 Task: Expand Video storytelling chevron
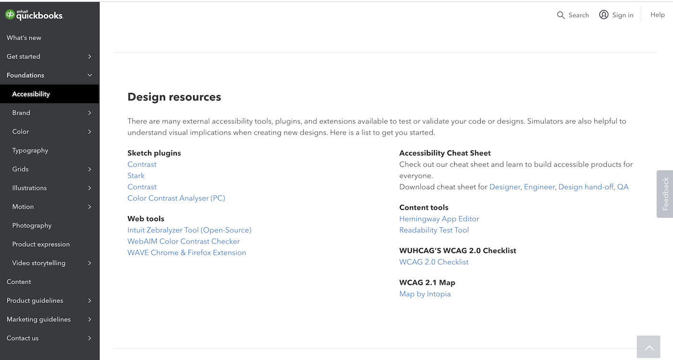click(x=89, y=263)
